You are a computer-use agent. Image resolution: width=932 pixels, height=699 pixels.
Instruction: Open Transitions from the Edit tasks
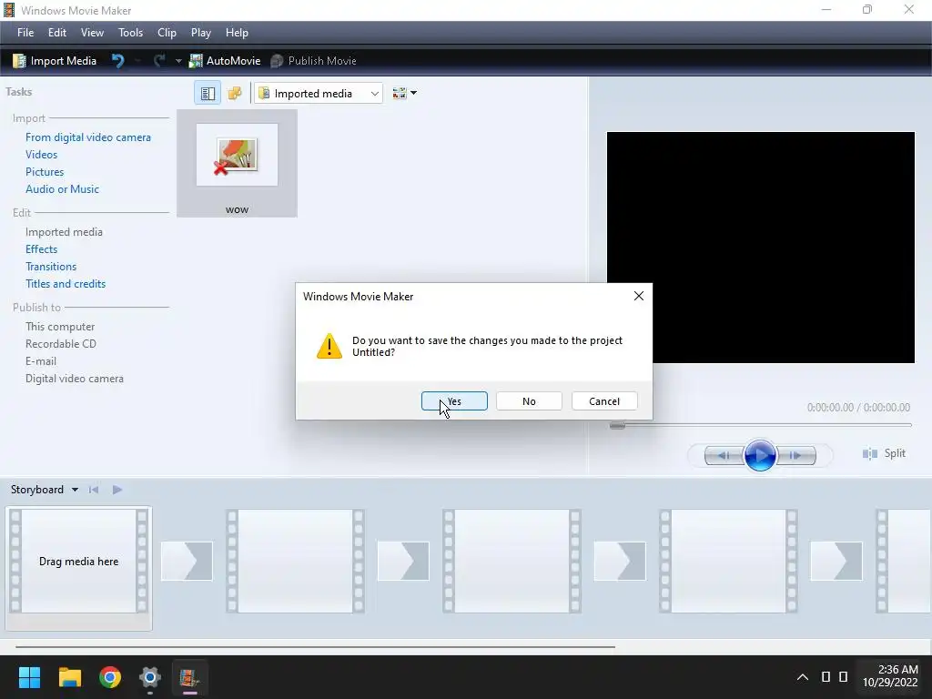pos(51,267)
